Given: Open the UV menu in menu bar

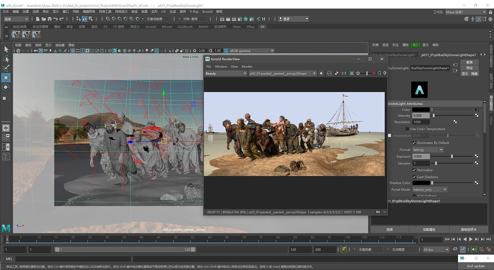Looking at the screenshot, I should tap(163, 12).
